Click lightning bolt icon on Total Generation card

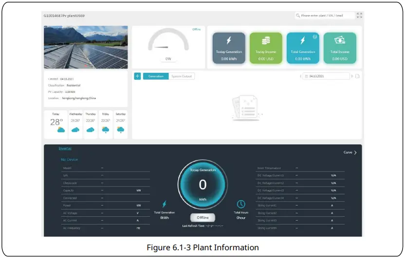click(x=303, y=40)
